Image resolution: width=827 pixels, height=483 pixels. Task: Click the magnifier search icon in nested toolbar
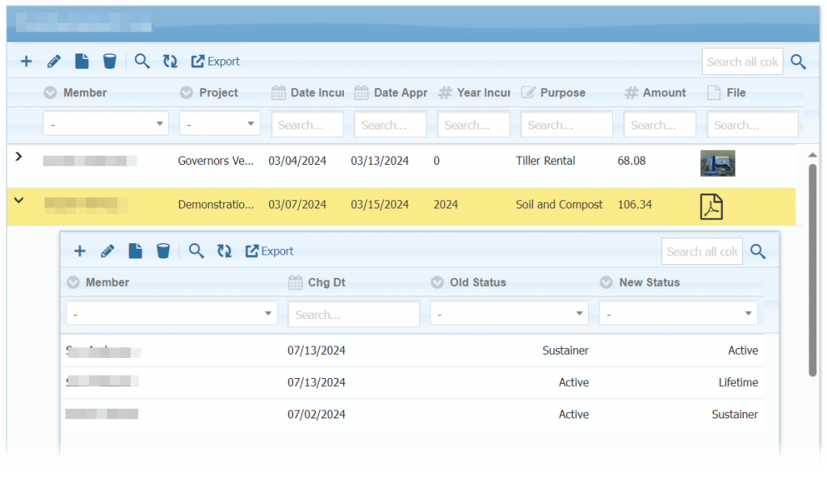click(x=196, y=251)
